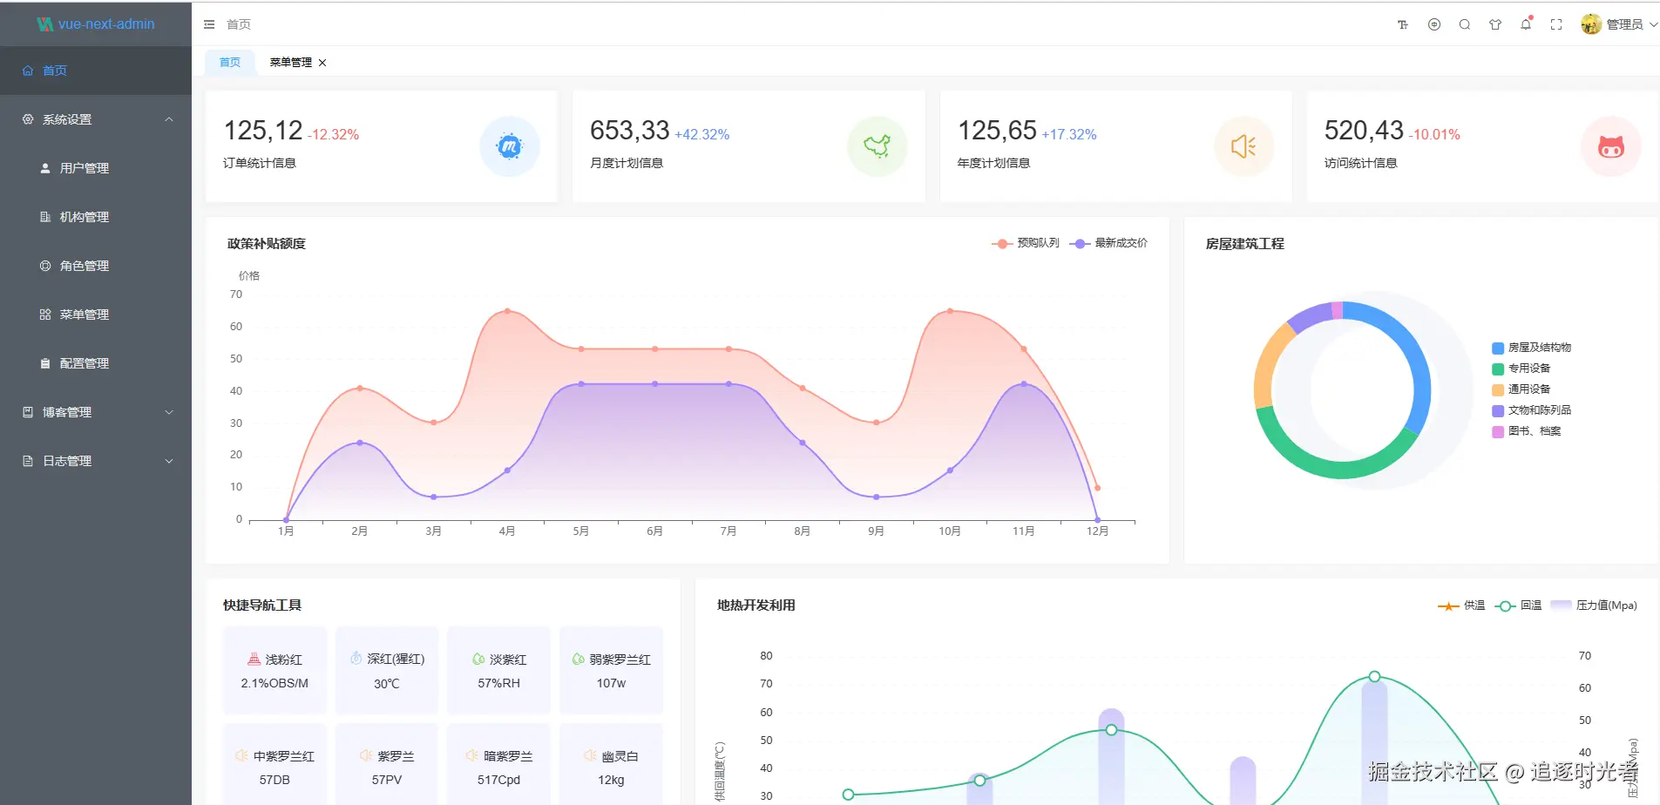Open the search magnifier icon

[1465, 24]
